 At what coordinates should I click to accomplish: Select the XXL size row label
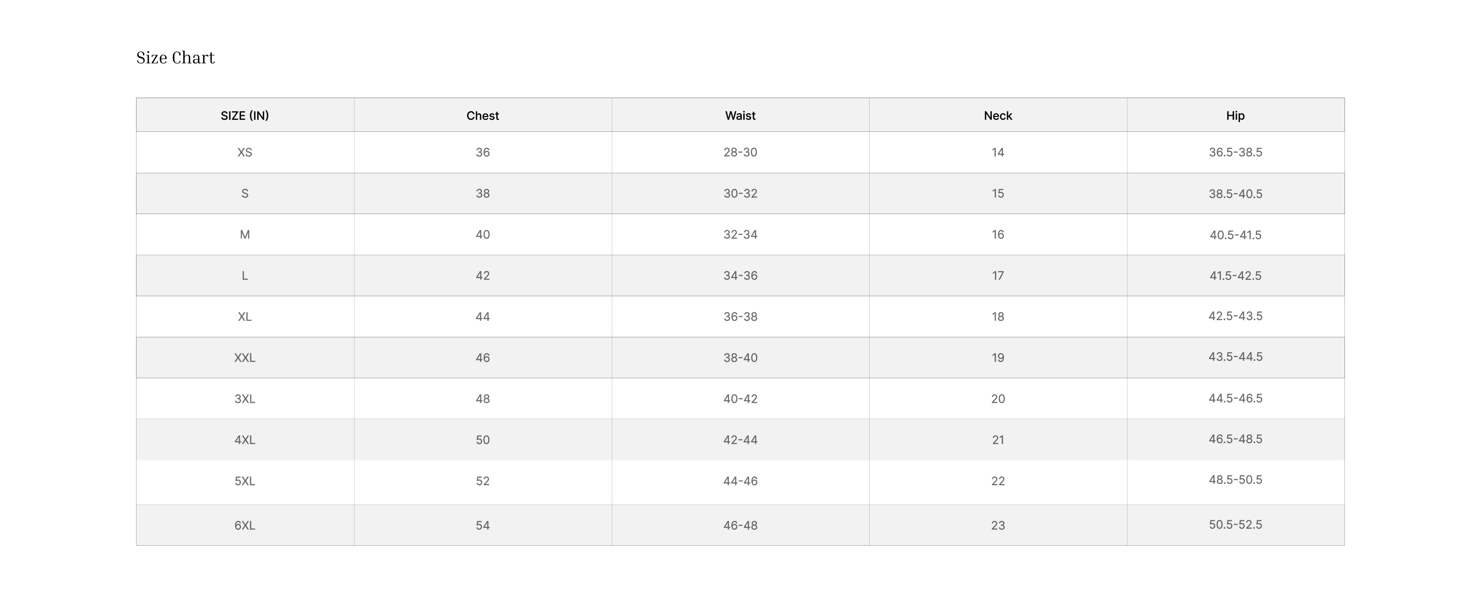[244, 358]
